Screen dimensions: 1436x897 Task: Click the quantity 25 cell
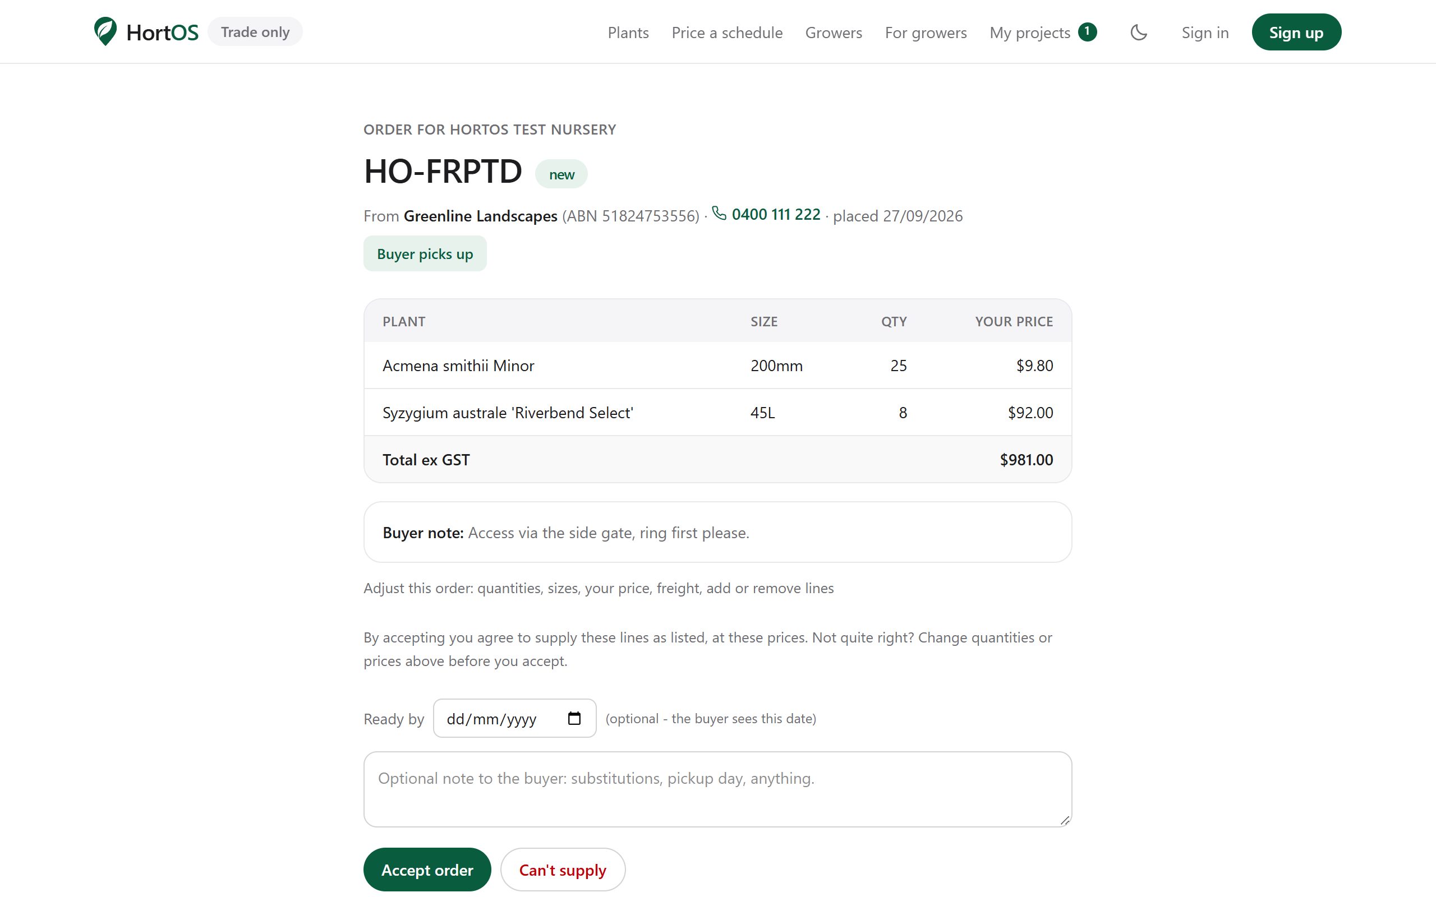[x=899, y=366]
